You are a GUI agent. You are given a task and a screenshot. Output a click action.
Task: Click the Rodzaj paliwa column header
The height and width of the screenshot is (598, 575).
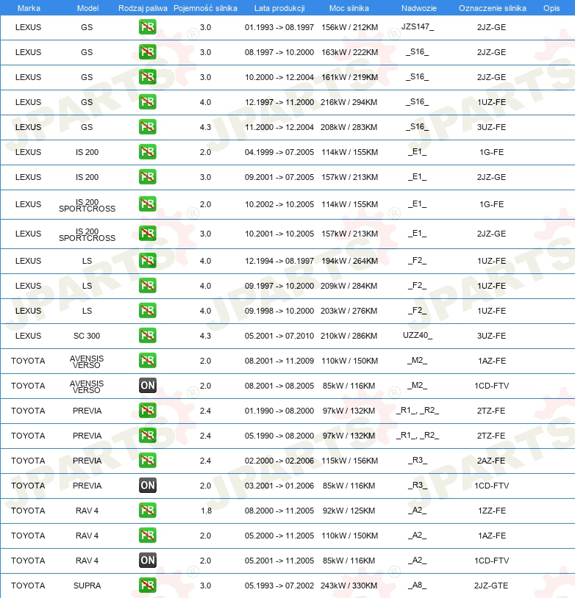[x=143, y=8]
